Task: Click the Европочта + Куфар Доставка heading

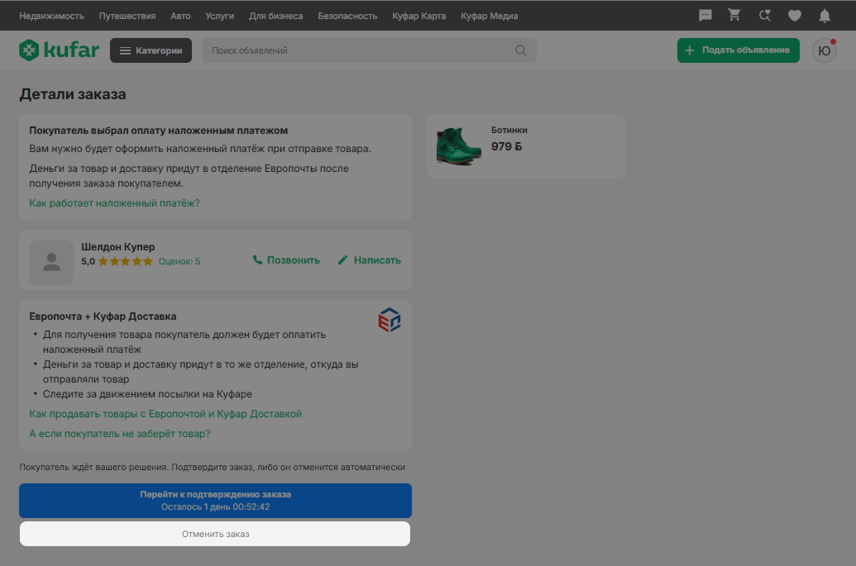Action: (103, 316)
